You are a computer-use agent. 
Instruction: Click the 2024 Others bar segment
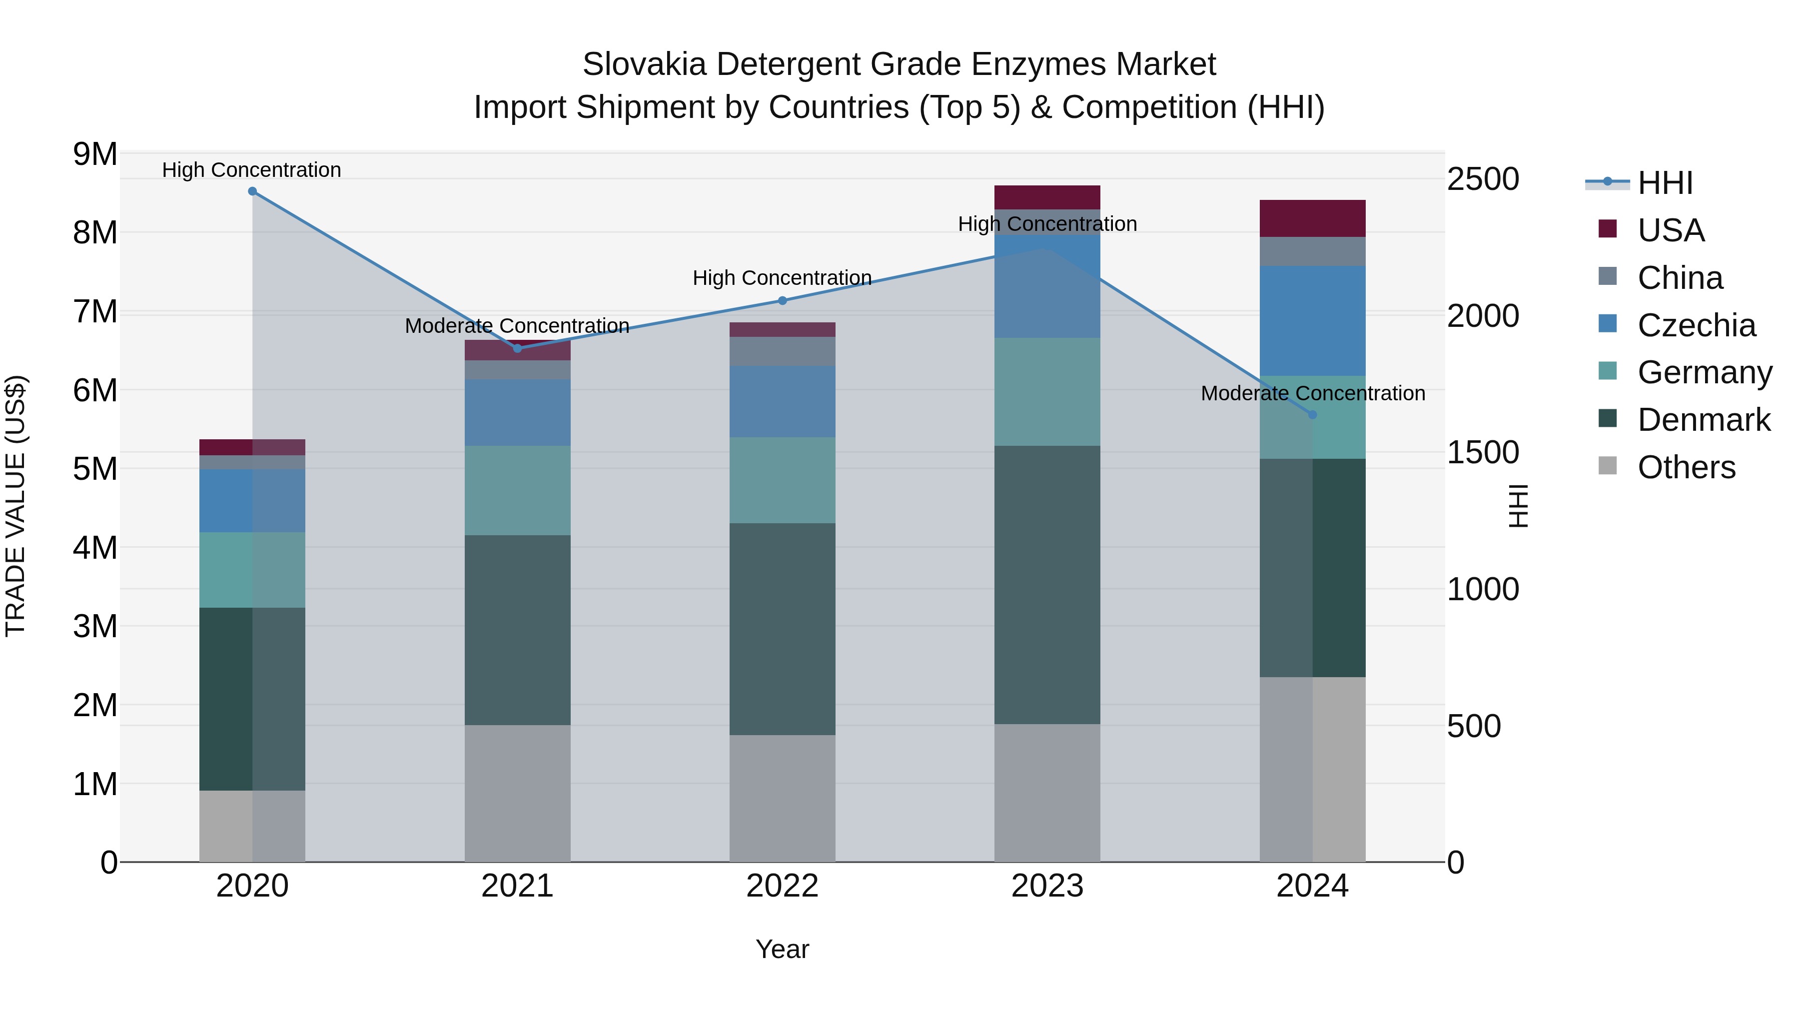(x=1312, y=770)
